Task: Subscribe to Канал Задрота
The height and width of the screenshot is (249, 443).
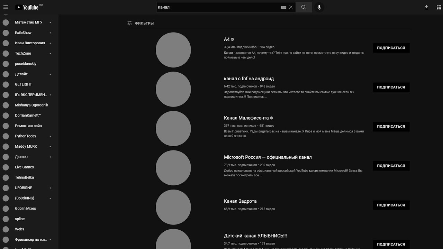Action: pos(391,205)
